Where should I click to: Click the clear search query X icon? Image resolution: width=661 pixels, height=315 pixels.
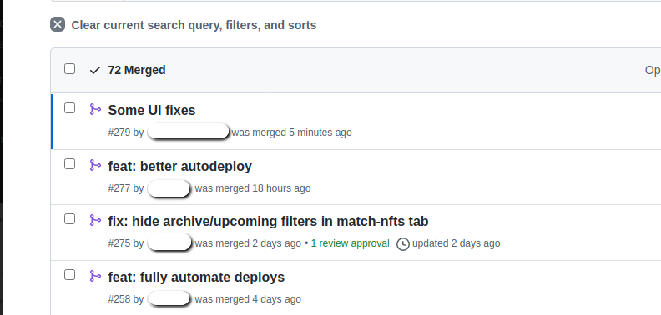pyautogui.click(x=58, y=24)
